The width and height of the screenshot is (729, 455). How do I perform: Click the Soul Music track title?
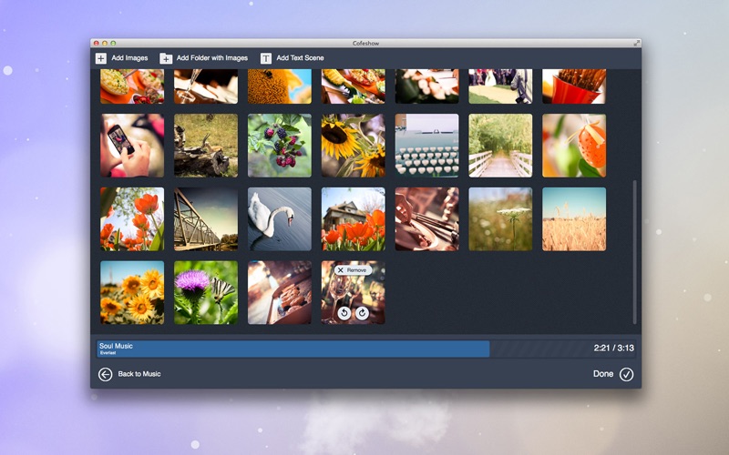click(x=116, y=346)
